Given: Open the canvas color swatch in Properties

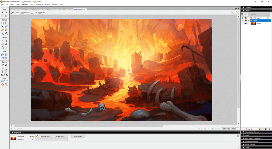Looking at the screenshot, I should pyautogui.click(x=37, y=136).
